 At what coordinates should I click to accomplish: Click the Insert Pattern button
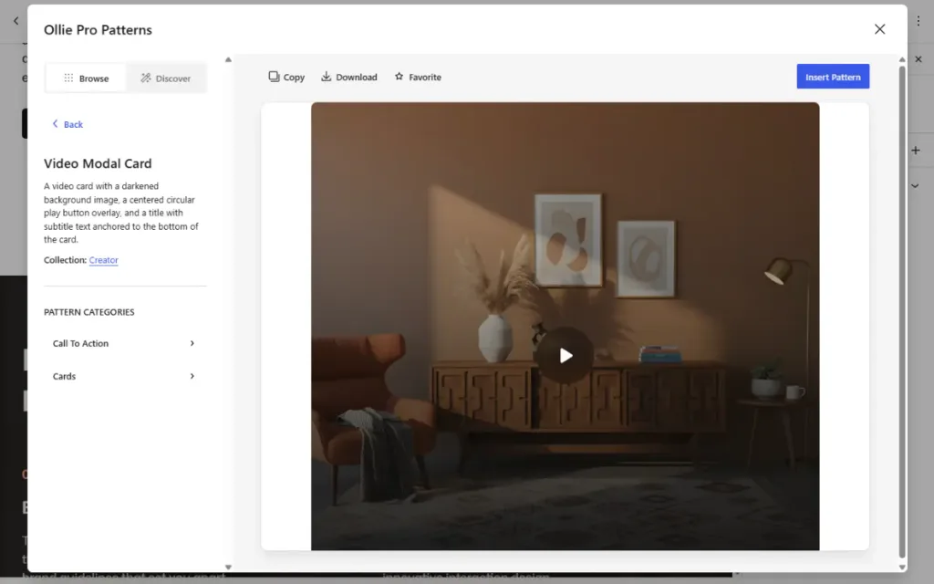833,77
